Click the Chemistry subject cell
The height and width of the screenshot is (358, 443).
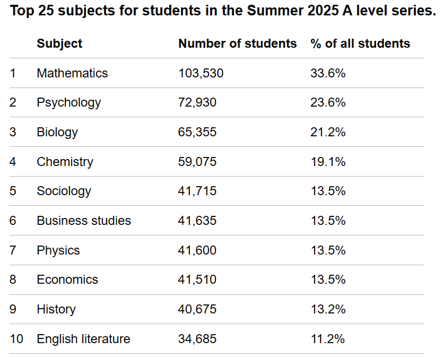coord(65,162)
